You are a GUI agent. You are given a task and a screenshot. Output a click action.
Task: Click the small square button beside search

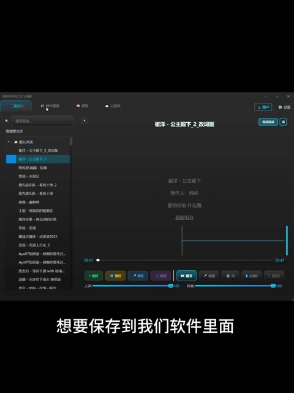85,120
